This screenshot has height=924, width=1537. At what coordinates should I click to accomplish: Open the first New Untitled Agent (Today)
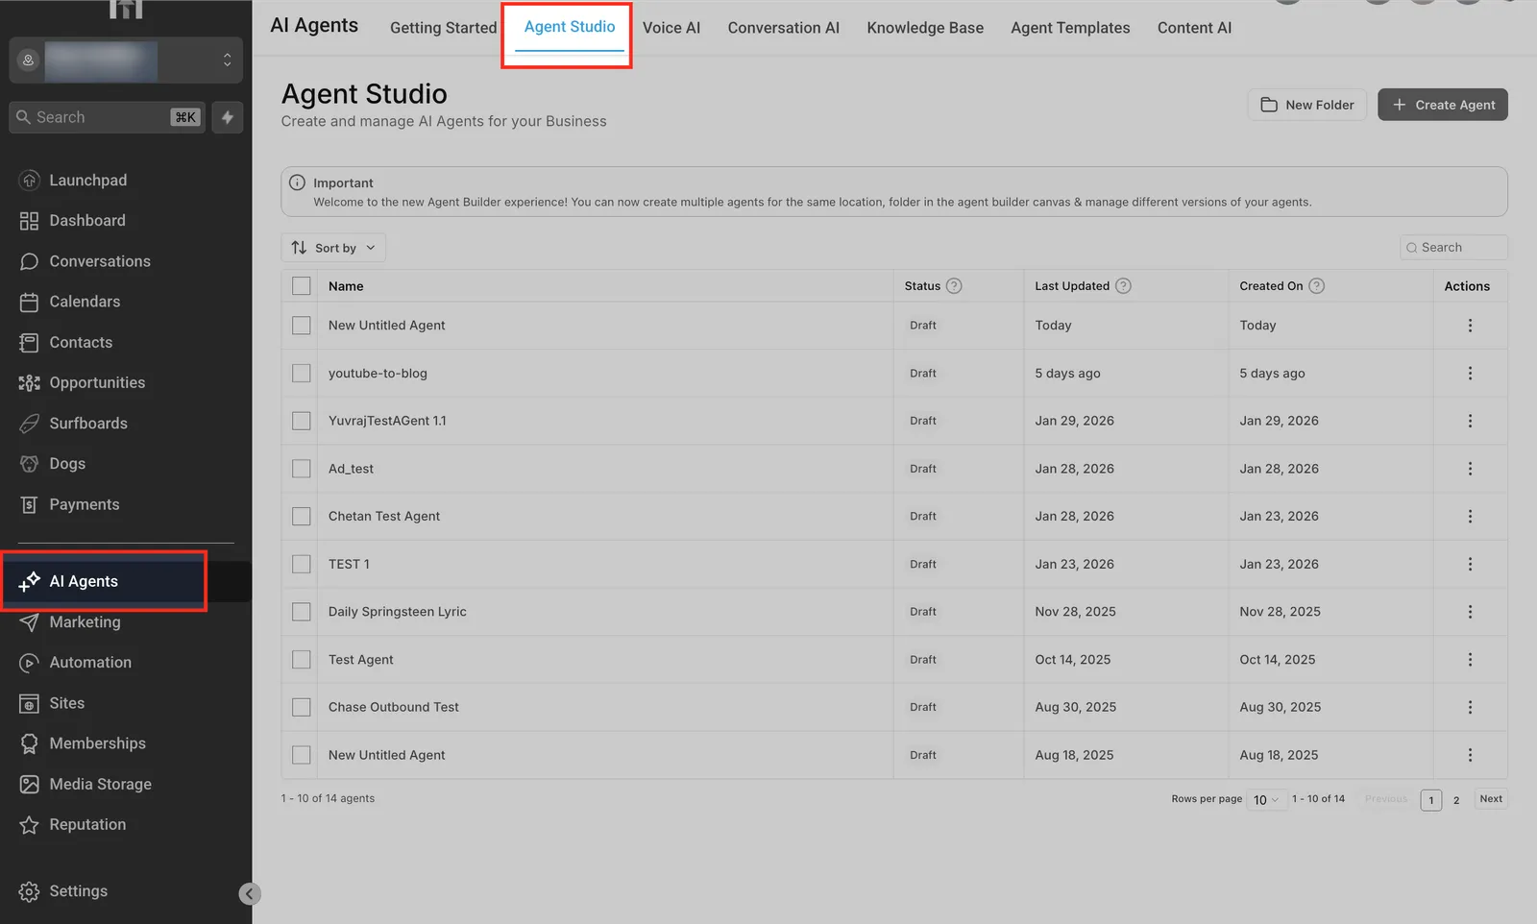click(x=386, y=326)
